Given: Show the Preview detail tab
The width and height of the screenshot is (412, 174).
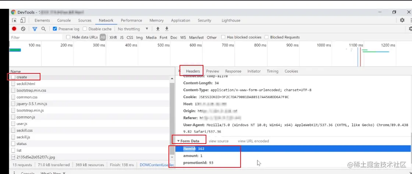Looking at the screenshot, I should click(x=212, y=71).
